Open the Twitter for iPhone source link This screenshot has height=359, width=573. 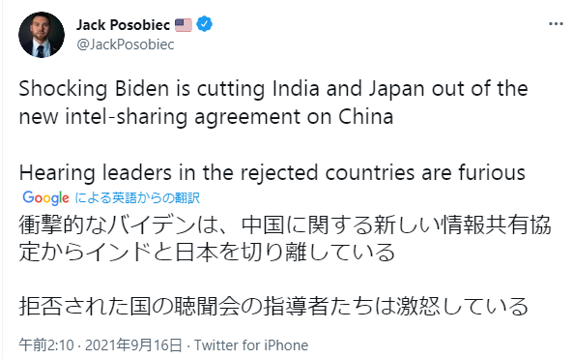click(x=251, y=345)
